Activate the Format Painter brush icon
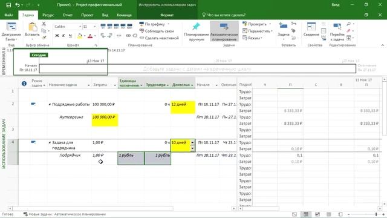Image resolution: width=387 pixels, height=218 pixels. pos(44,38)
